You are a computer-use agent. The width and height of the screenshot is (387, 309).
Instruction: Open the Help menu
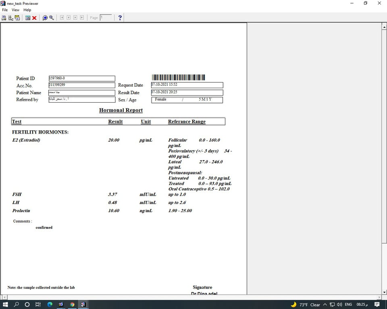(27, 10)
